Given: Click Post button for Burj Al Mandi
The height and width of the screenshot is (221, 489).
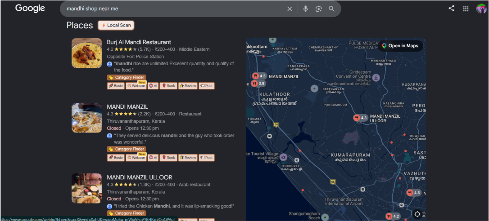Looking at the screenshot, I should 207,86.
